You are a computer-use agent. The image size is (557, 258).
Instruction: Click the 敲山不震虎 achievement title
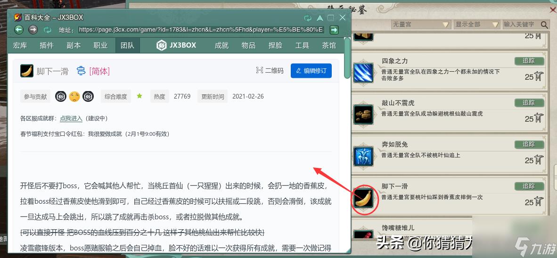click(398, 103)
